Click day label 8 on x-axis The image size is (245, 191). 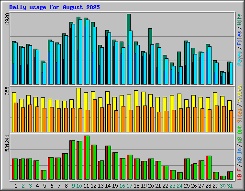(66, 186)
